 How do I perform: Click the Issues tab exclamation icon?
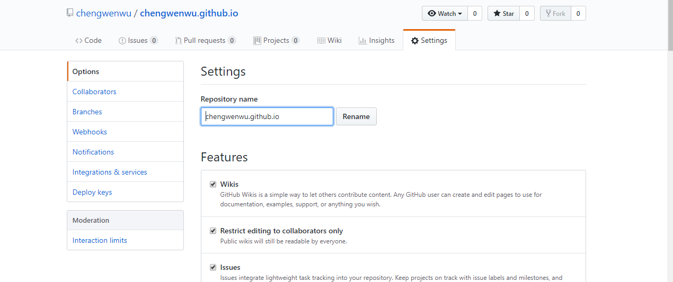point(122,41)
